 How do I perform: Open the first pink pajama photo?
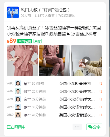coord(22,60)
